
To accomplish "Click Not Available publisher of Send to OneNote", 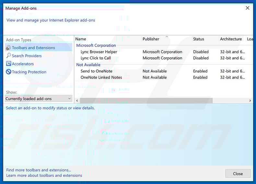I will pos(155,71).
